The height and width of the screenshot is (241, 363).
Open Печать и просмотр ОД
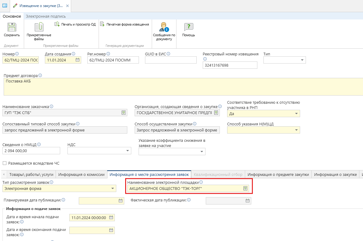[75, 24]
